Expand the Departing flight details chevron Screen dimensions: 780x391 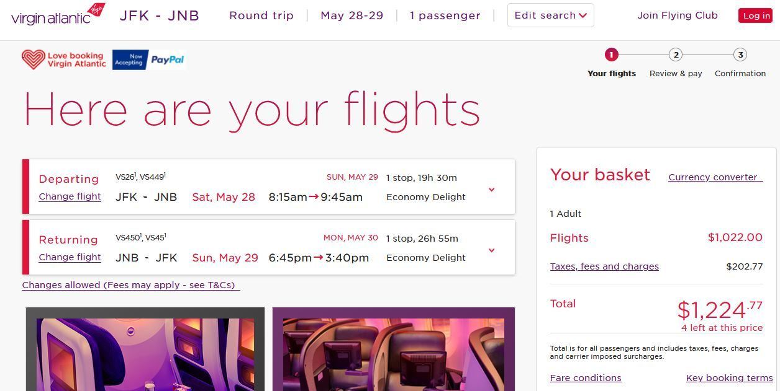pyautogui.click(x=491, y=190)
